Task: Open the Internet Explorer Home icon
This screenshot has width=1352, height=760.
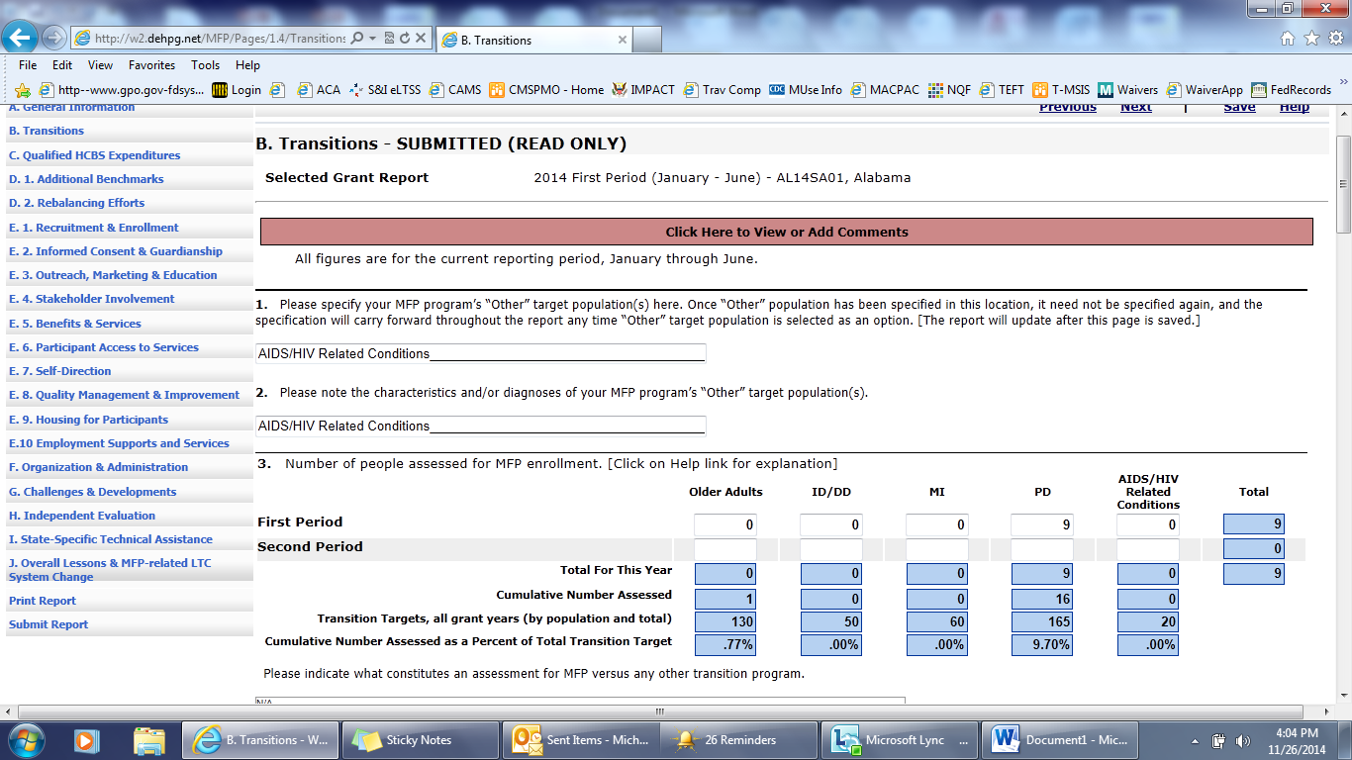Action: (1288, 39)
